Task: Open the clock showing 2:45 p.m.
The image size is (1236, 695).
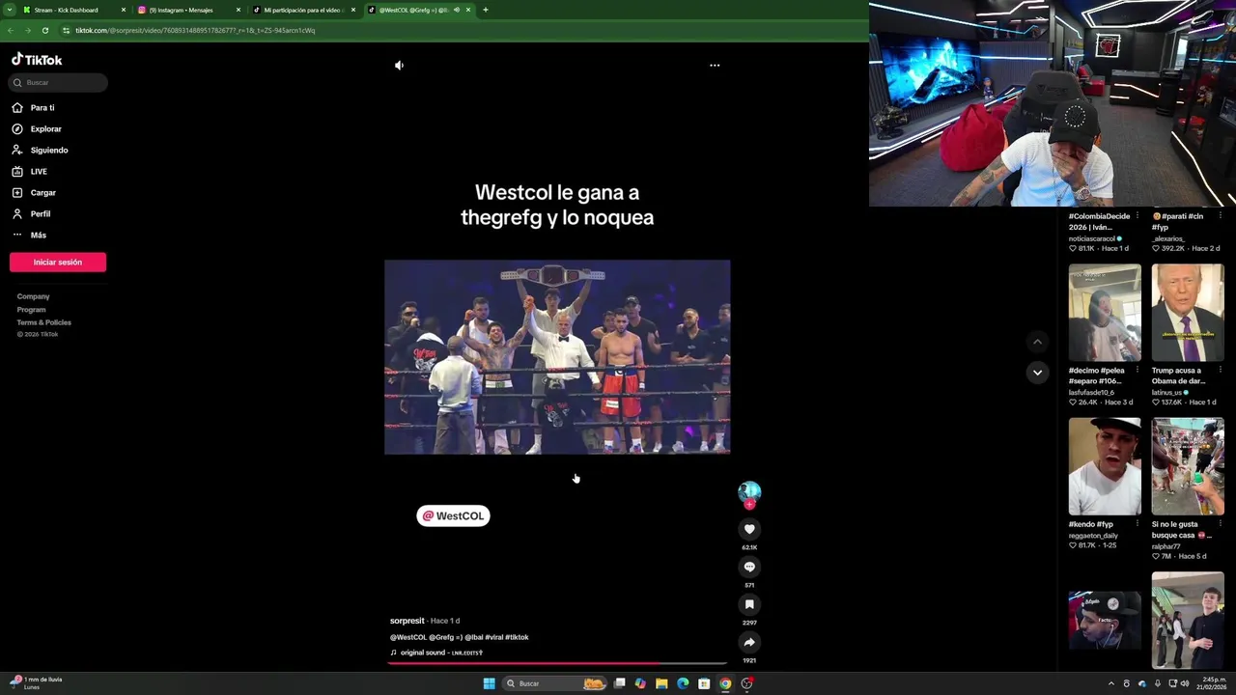Action: [1212, 683]
